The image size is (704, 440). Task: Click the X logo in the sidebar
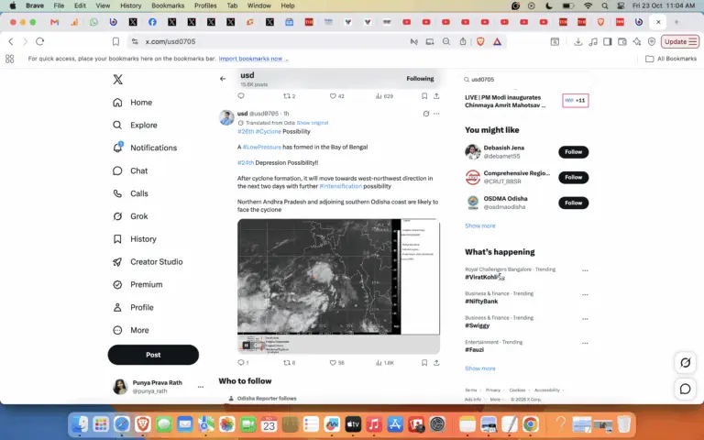[117, 80]
